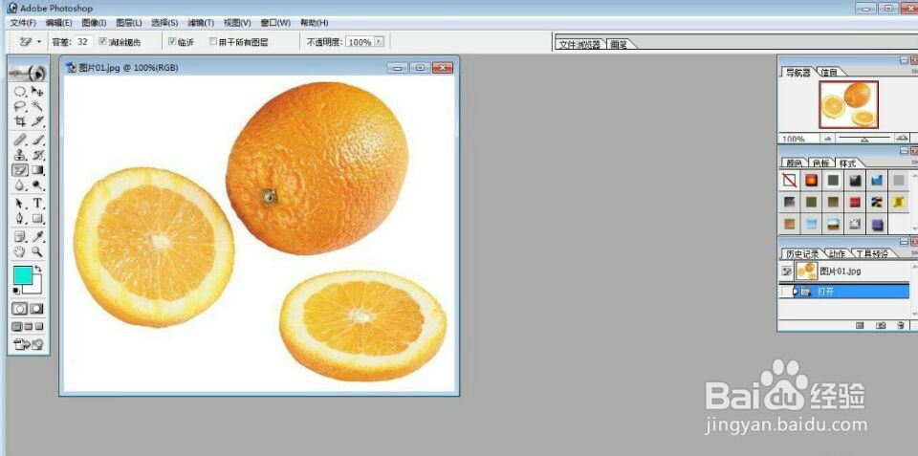Select the elliptical Marquee tool
Viewport: 918px width, 456px height.
coord(20,92)
